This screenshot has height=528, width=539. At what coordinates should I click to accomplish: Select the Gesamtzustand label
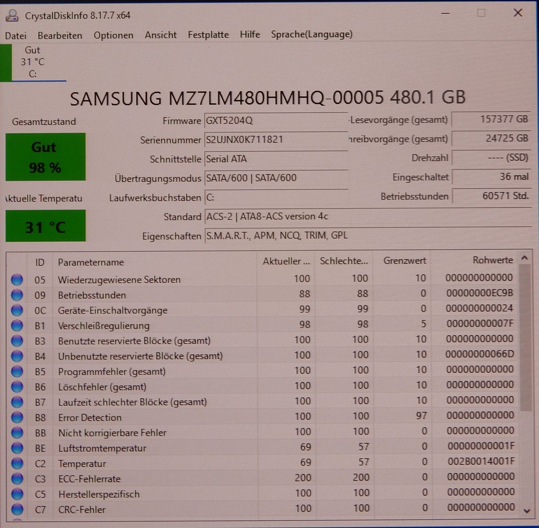point(44,122)
